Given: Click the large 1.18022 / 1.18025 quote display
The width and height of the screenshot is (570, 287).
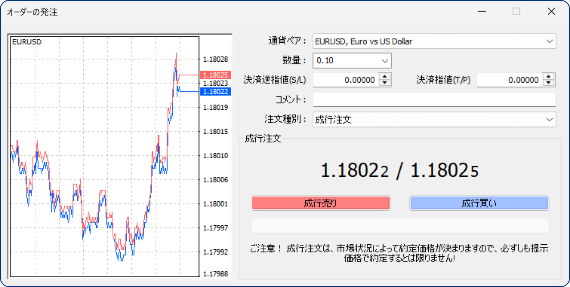Looking at the screenshot, I should (x=399, y=171).
